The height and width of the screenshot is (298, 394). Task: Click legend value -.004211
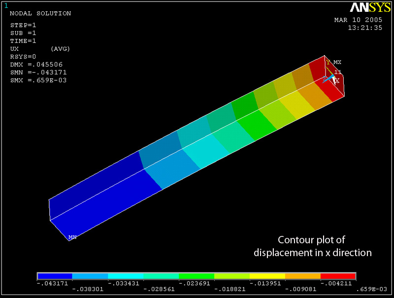click(336, 283)
